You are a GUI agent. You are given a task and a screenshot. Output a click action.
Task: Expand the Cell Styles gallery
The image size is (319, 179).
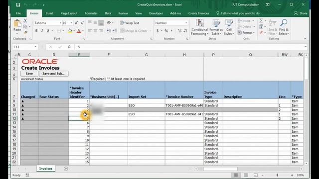[x=229, y=27]
